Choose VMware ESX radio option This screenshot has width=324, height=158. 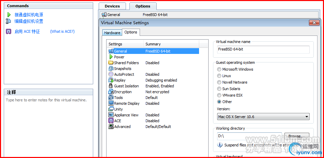point(219,95)
